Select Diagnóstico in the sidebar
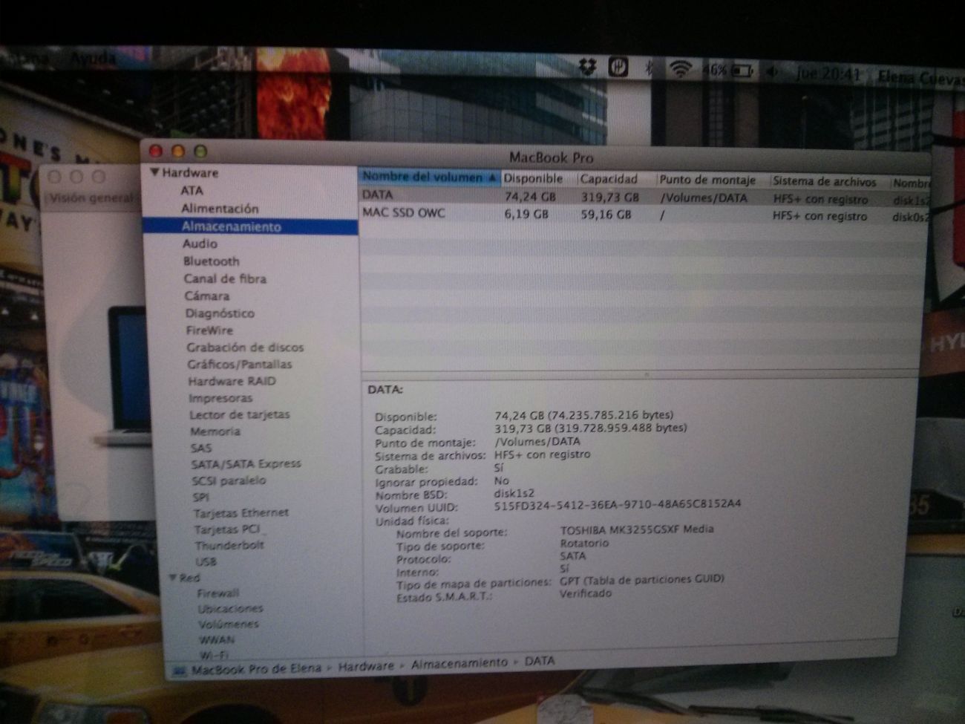The width and height of the screenshot is (965, 724). coord(220,313)
